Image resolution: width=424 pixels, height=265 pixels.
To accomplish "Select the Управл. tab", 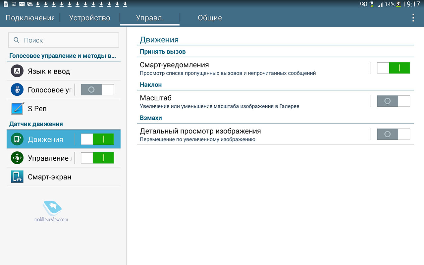I will pos(150,18).
